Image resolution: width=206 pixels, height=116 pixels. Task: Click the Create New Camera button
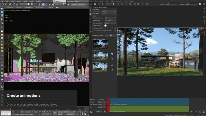(111, 35)
